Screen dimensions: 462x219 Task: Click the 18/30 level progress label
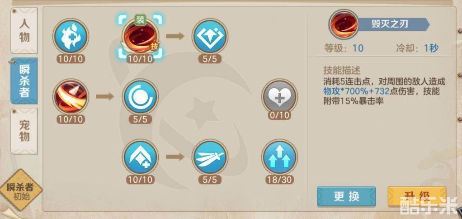click(x=280, y=180)
